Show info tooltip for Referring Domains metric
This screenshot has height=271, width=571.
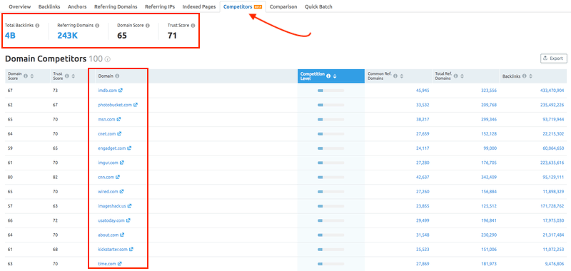(97, 26)
